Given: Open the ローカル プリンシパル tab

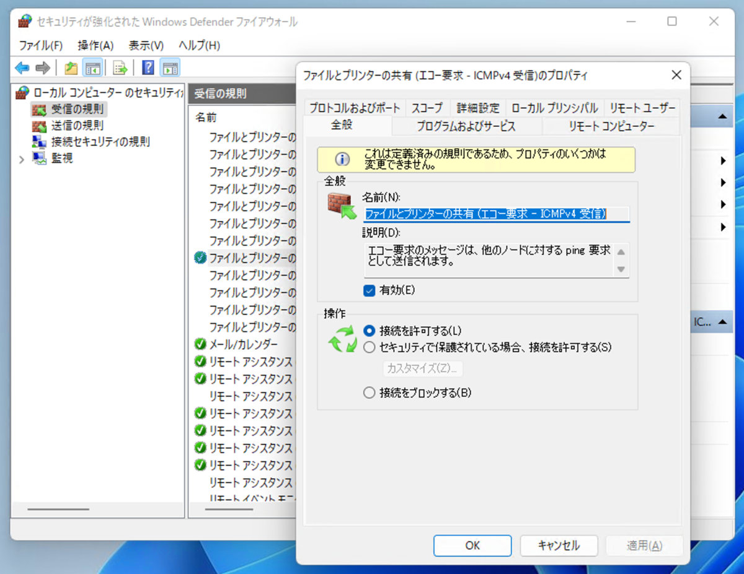Looking at the screenshot, I should [554, 108].
